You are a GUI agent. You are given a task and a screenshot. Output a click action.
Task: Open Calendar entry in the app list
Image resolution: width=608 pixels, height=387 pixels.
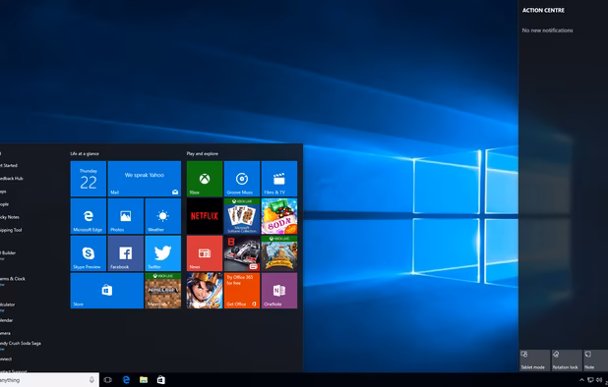click(7, 320)
